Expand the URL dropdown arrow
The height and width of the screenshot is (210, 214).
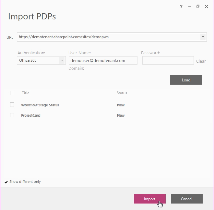[x=203, y=37]
